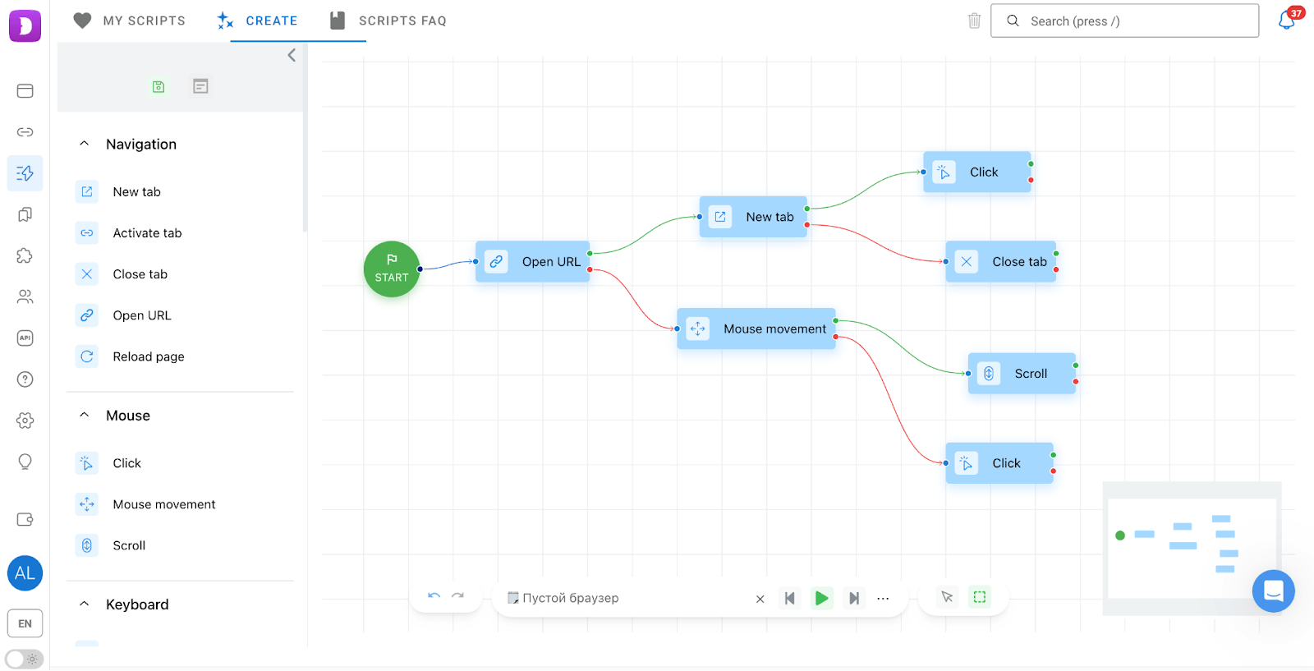Click the save script icon

click(x=159, y=86)
